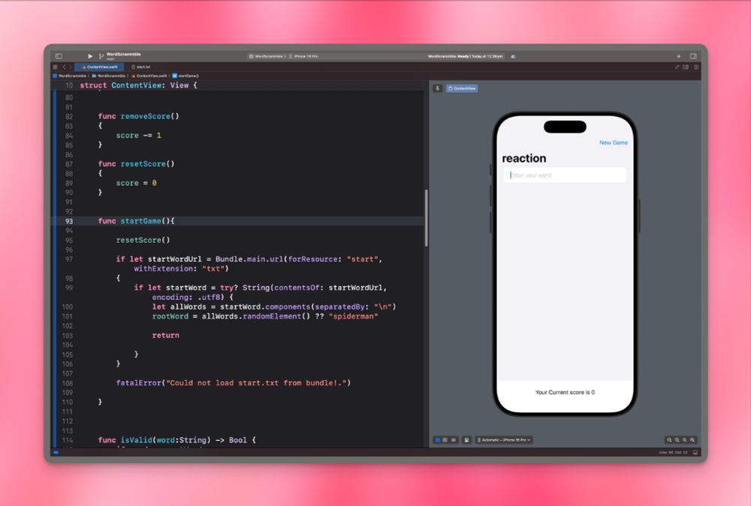The width and height of the screenshot is (751, 506).
Task: Click 'func resetScore()' declaration
Action: pyautogui.click(x=136, y=164)
